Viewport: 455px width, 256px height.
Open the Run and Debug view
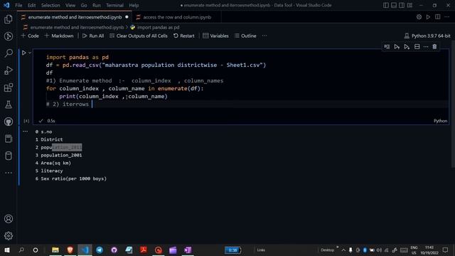[x=9, y=70]
